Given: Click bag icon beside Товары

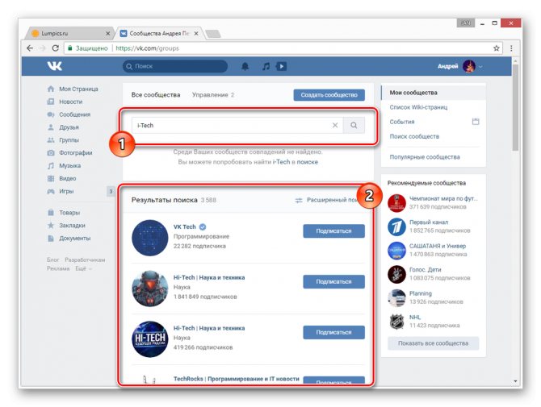Looking at the screenshot, I should [x=51, y=213].
